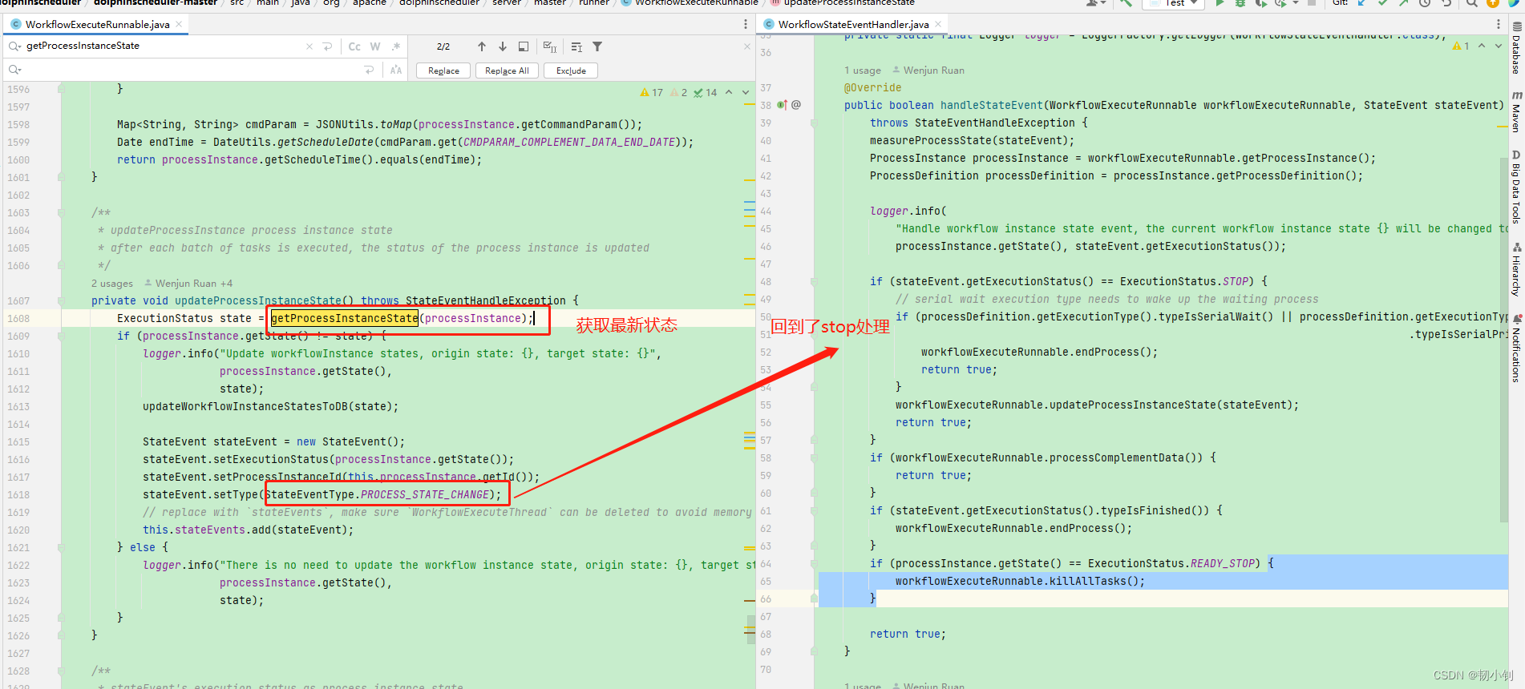
Task: Click select-all-occurrences checklist icon
Action: [549, 46]
